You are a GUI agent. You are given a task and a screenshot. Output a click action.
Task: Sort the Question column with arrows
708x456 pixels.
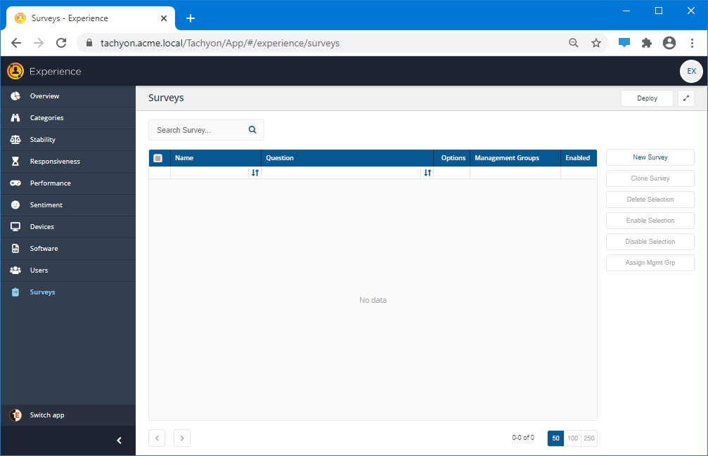pyautogui.click(x=427, y=173)
